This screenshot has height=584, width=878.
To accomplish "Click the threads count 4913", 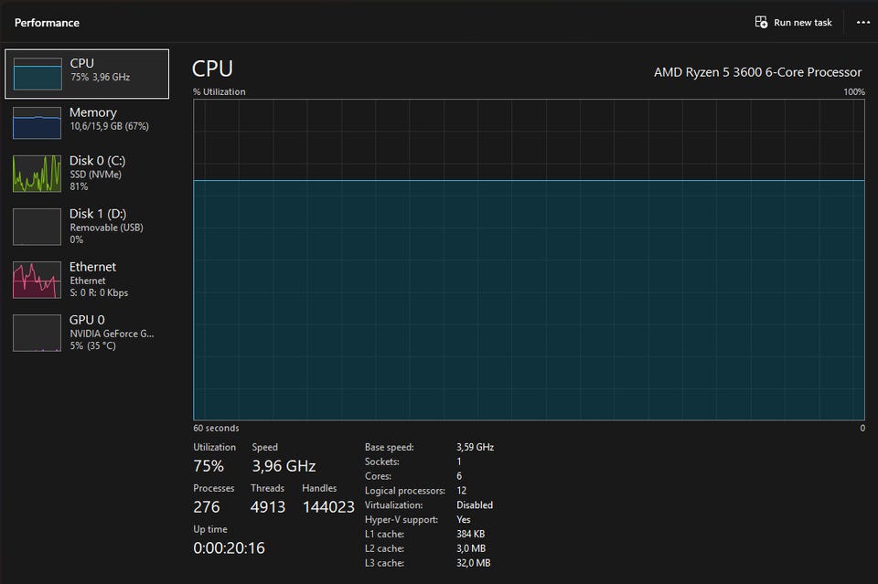I will [268, 507].
